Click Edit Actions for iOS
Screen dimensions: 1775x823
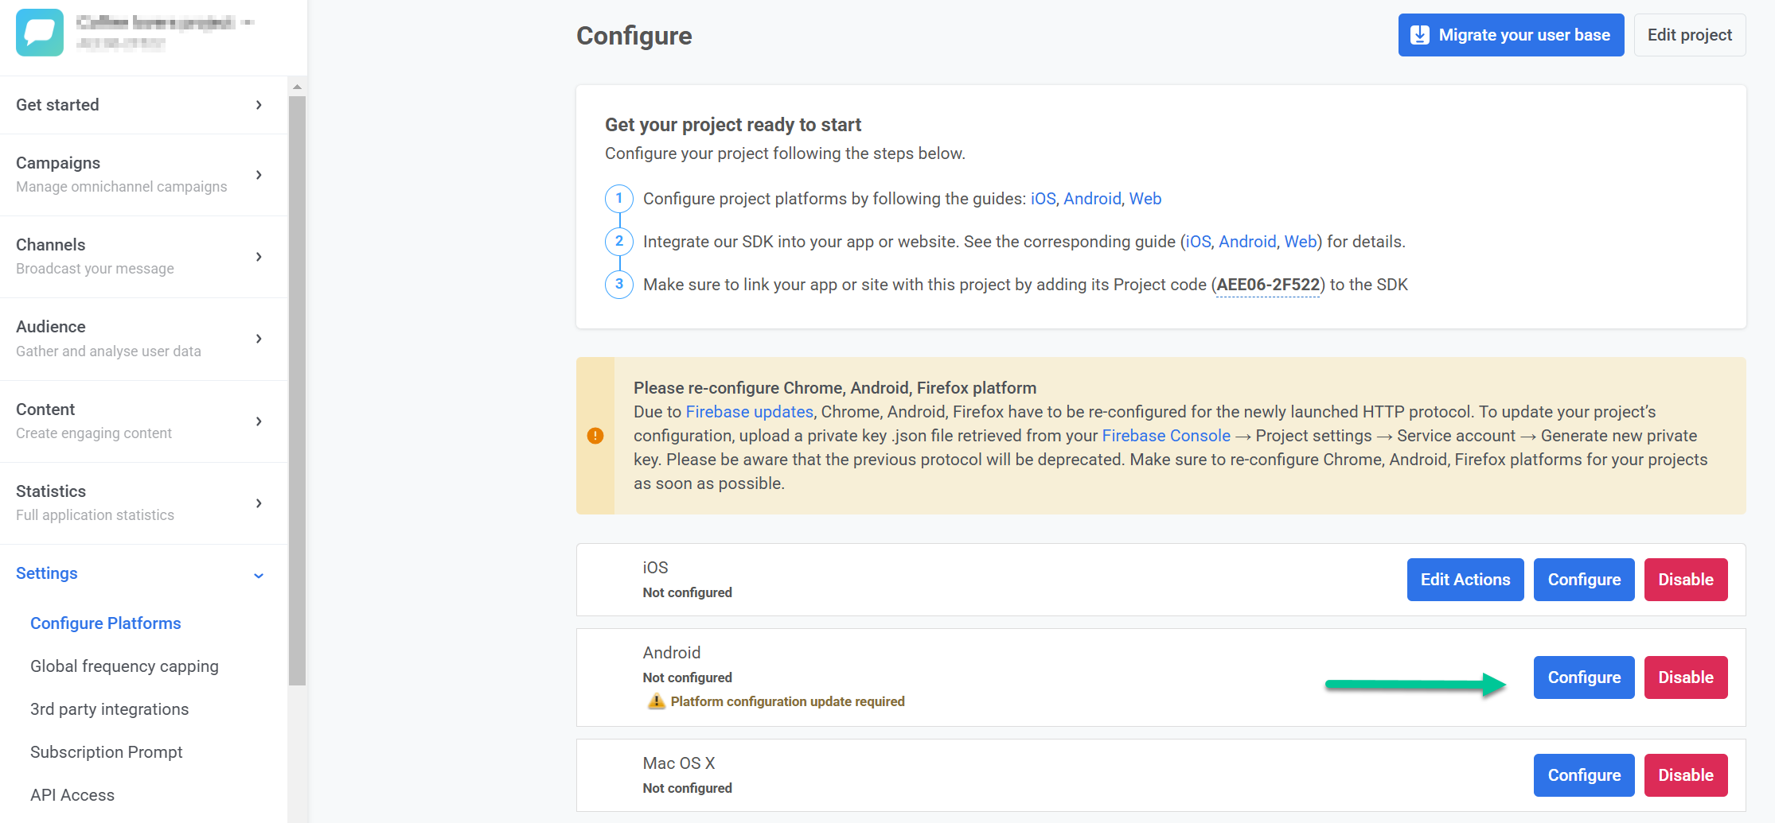[x=1465, y=580]
